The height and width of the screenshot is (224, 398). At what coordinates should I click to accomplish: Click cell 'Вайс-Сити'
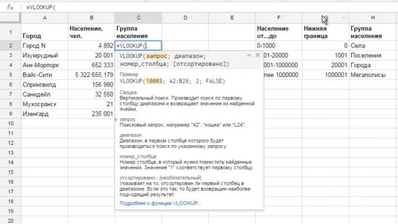pos(45,75)
